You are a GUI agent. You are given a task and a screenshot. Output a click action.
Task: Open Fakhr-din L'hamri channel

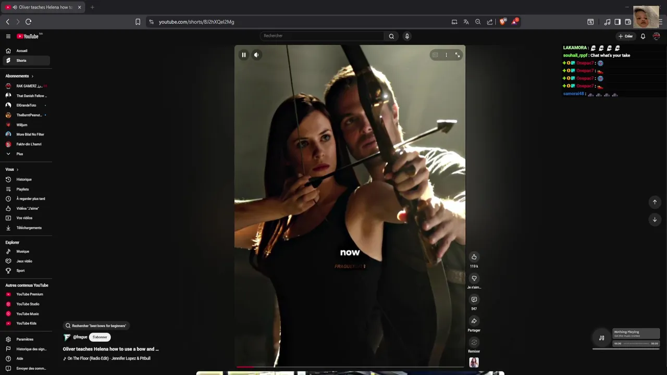(x=26, y=144)
